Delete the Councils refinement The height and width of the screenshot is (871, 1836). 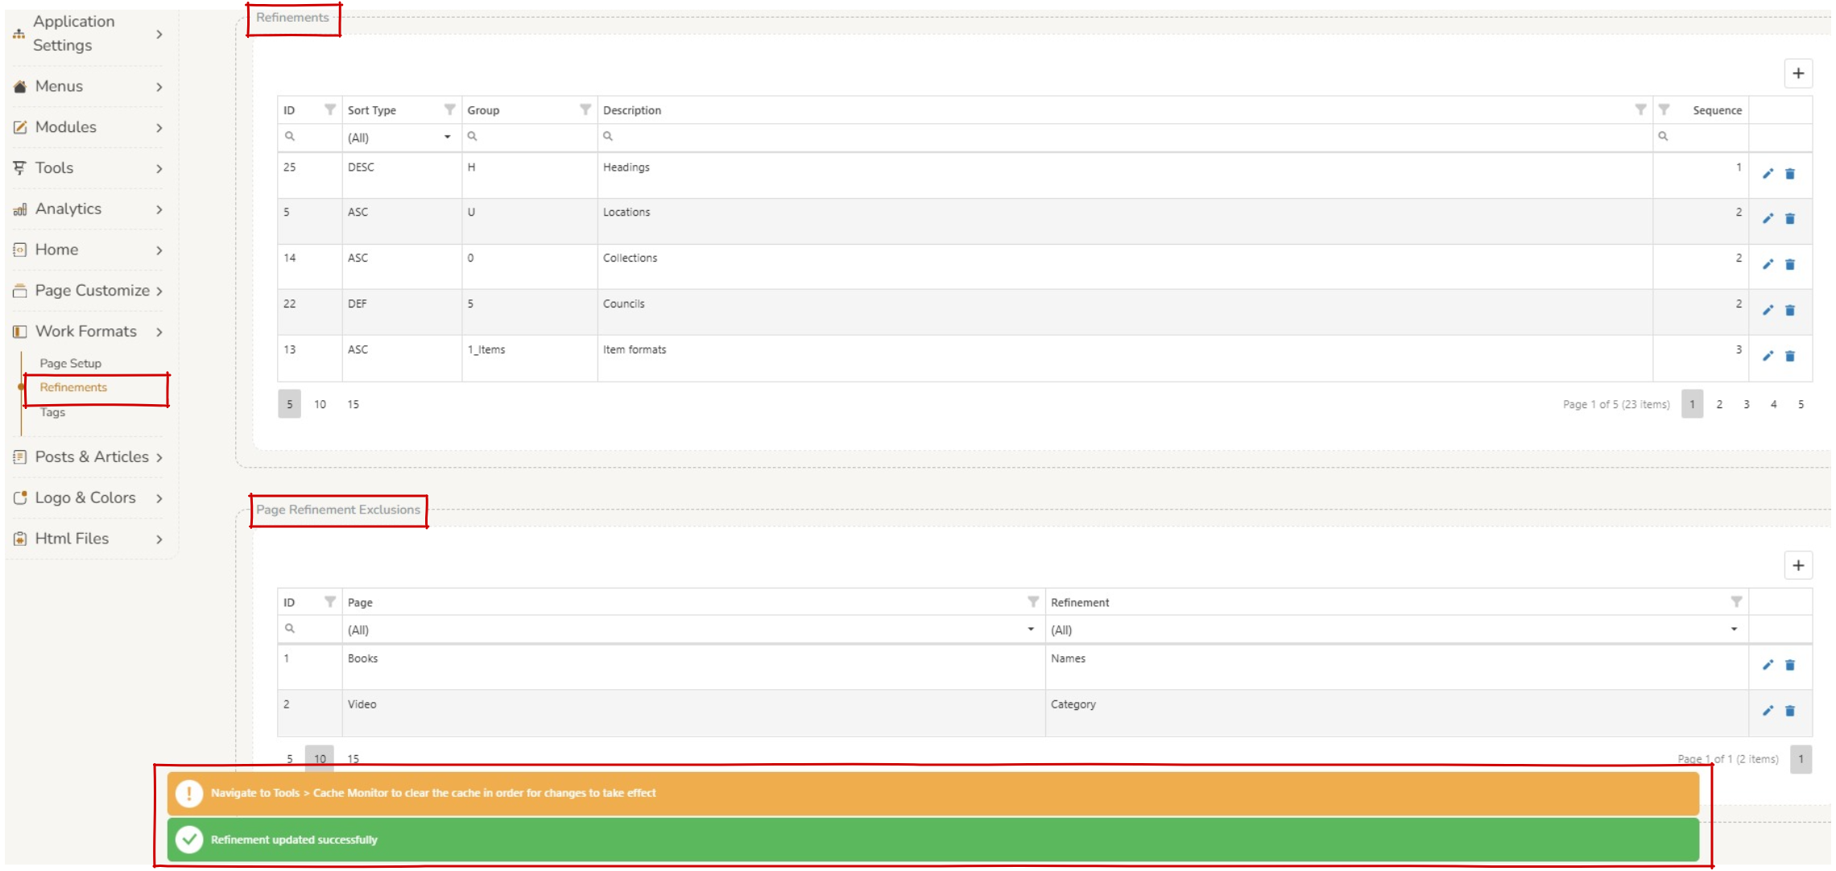[x=1790, y=311]
